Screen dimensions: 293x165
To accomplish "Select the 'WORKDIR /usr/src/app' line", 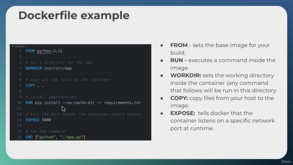I will (49, 68).
